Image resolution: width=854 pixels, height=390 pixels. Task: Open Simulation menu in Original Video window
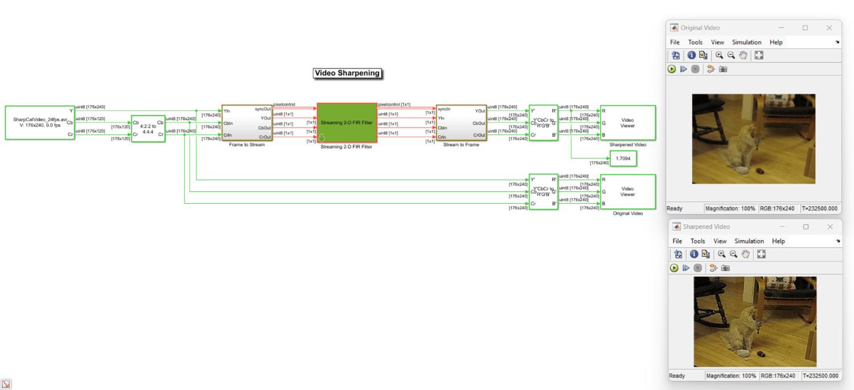747,42
